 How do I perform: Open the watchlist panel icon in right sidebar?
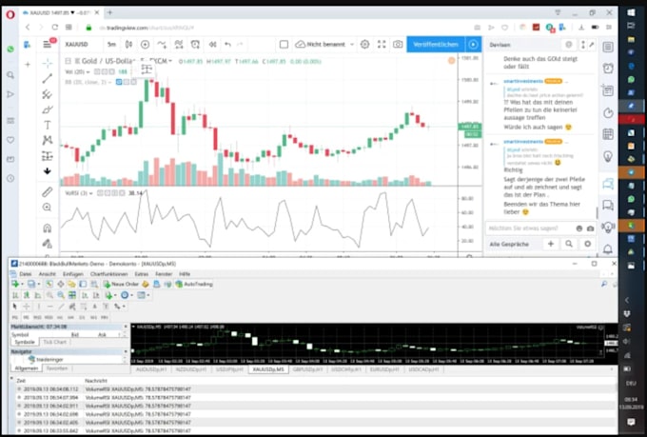608,47
